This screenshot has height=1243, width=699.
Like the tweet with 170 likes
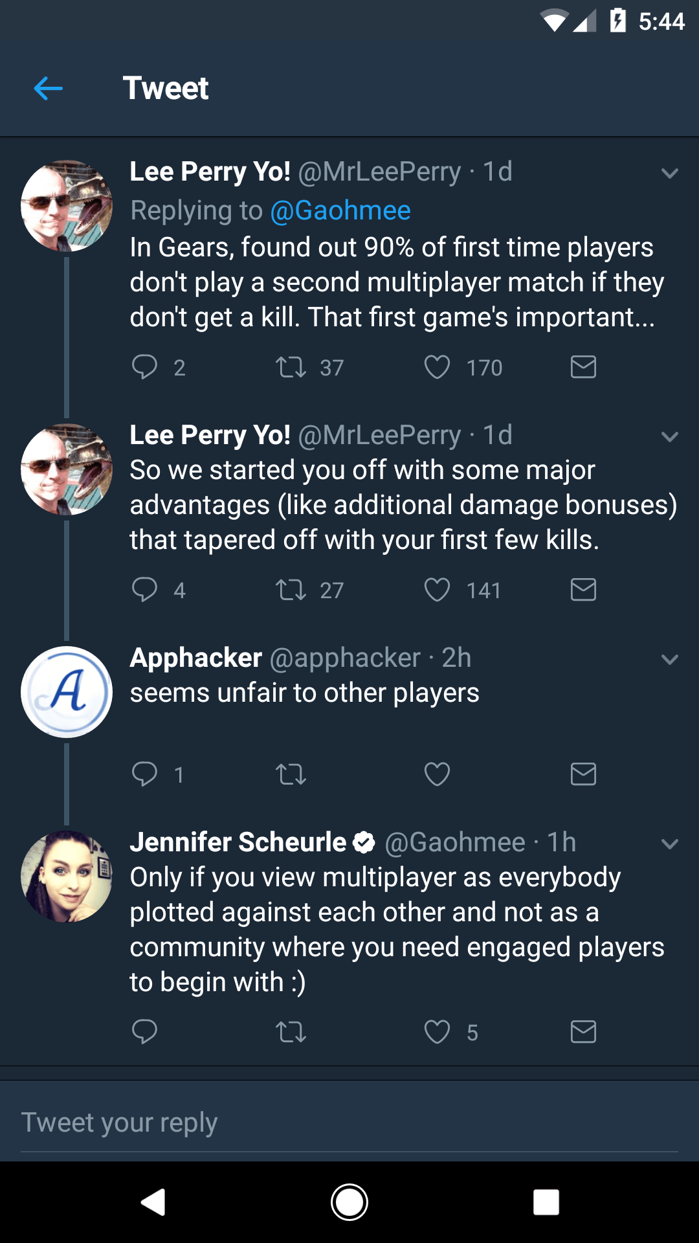click(437, 367)
